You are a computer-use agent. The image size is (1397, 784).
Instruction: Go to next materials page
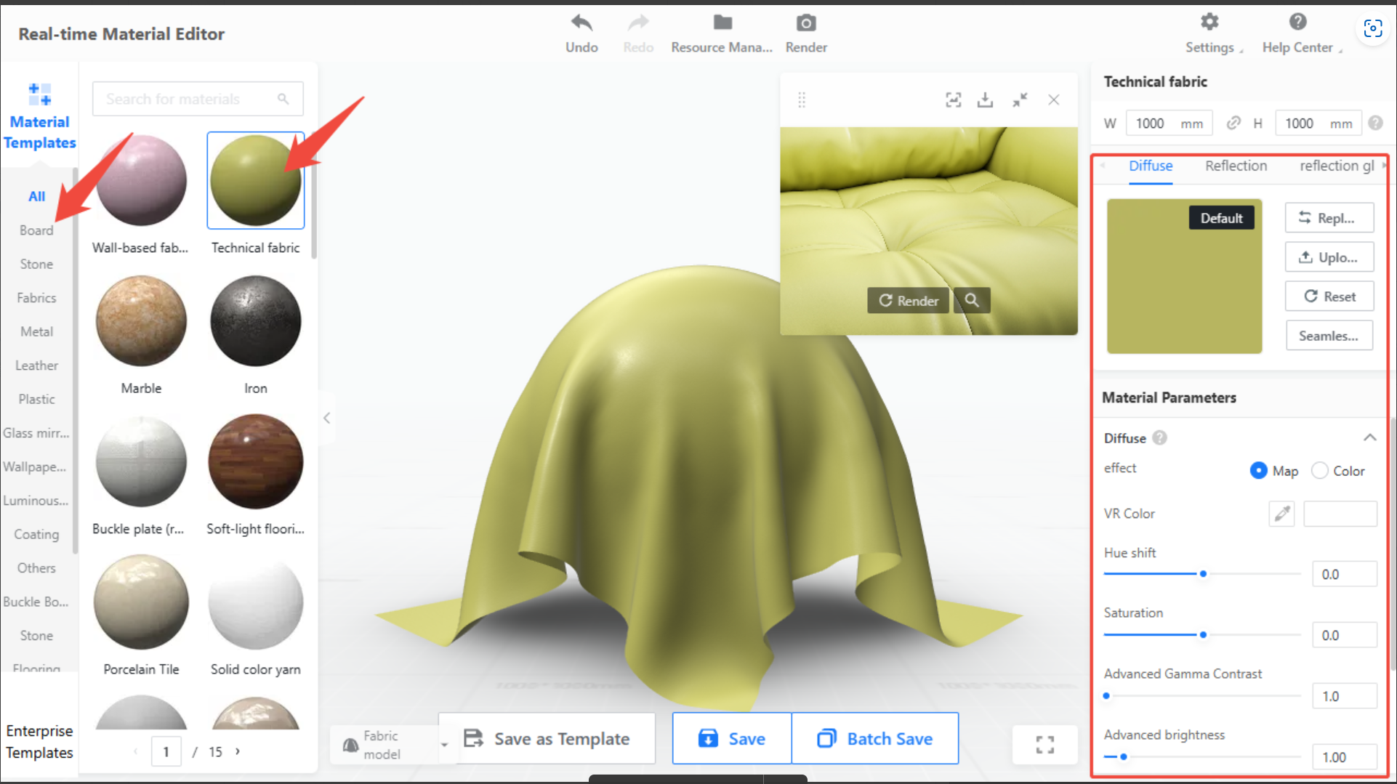pos(238,751)
